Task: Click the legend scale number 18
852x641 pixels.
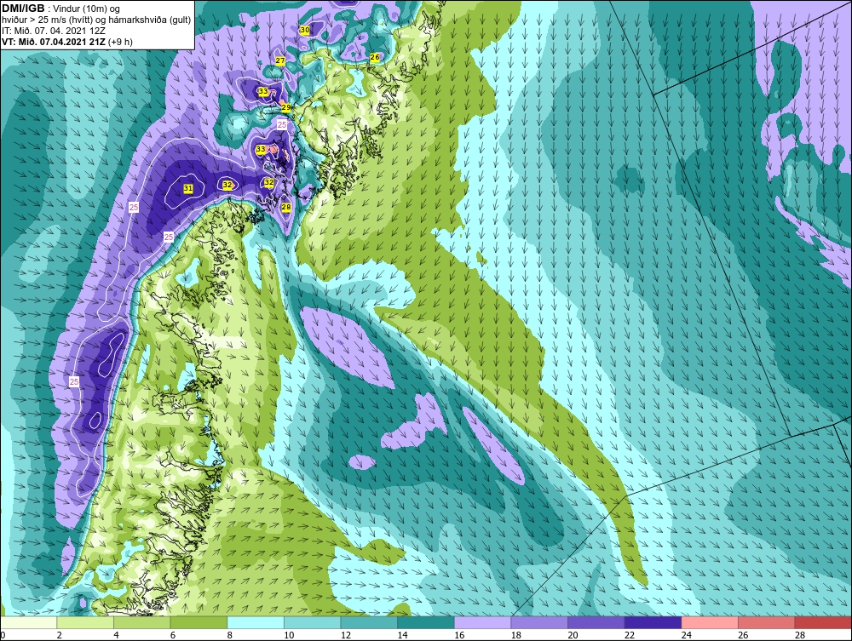Action: pyautogui.click(x=516, y=635)
